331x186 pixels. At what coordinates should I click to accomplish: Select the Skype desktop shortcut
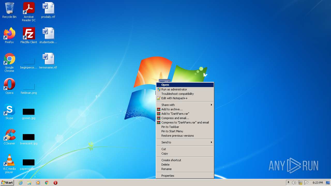click(x=9, y=112)
